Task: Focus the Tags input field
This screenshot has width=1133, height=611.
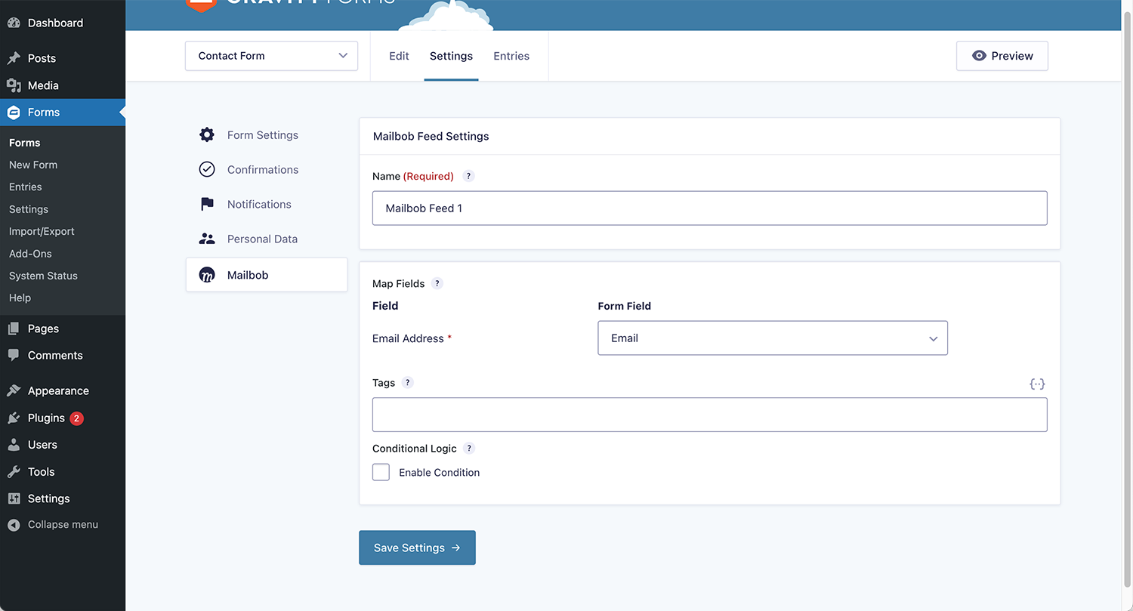Action: point(709,415)
